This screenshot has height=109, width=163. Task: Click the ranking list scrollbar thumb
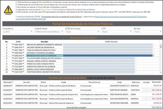point(161,47)
